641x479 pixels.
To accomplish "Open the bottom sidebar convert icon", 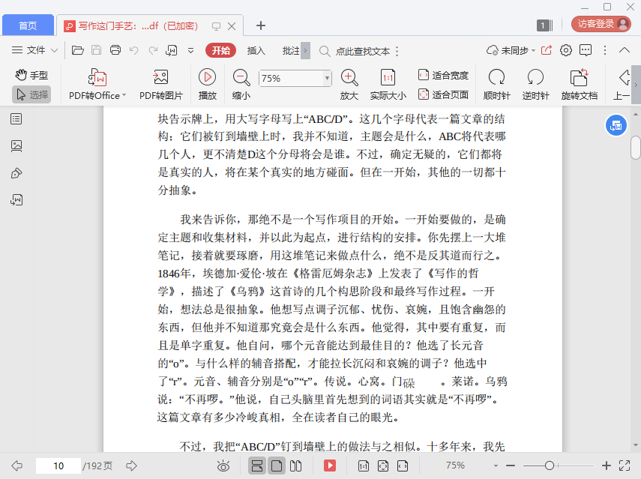I will 16,200.
